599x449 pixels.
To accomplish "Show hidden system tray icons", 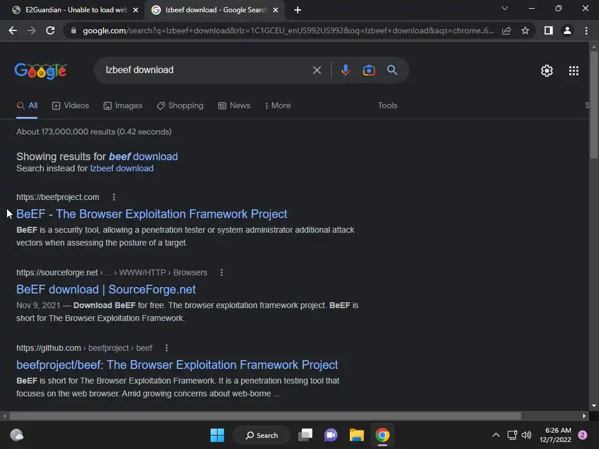I will click(x=496, y=435).
